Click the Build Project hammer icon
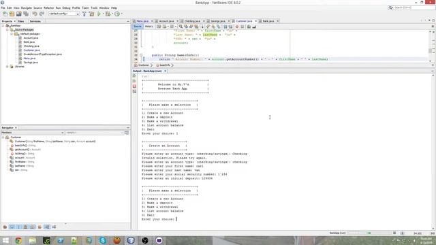This screenshot has width=436, height=245. coord(84,14)
